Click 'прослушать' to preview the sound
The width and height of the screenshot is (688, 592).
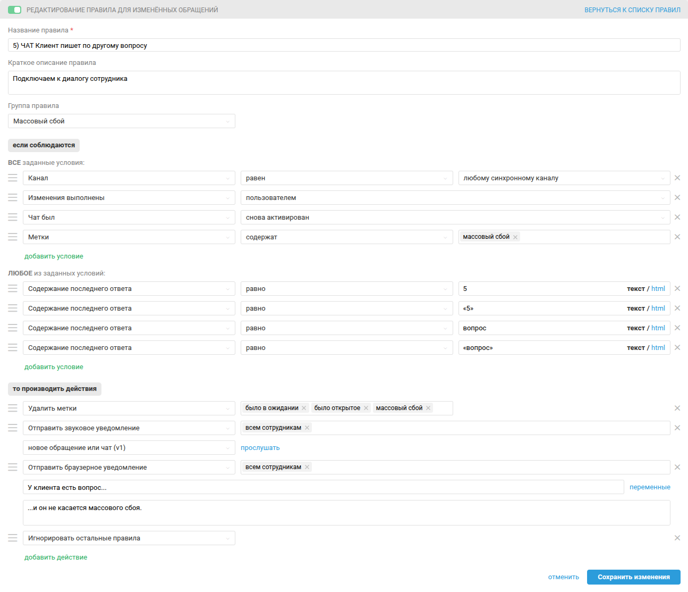click(260, 448)
